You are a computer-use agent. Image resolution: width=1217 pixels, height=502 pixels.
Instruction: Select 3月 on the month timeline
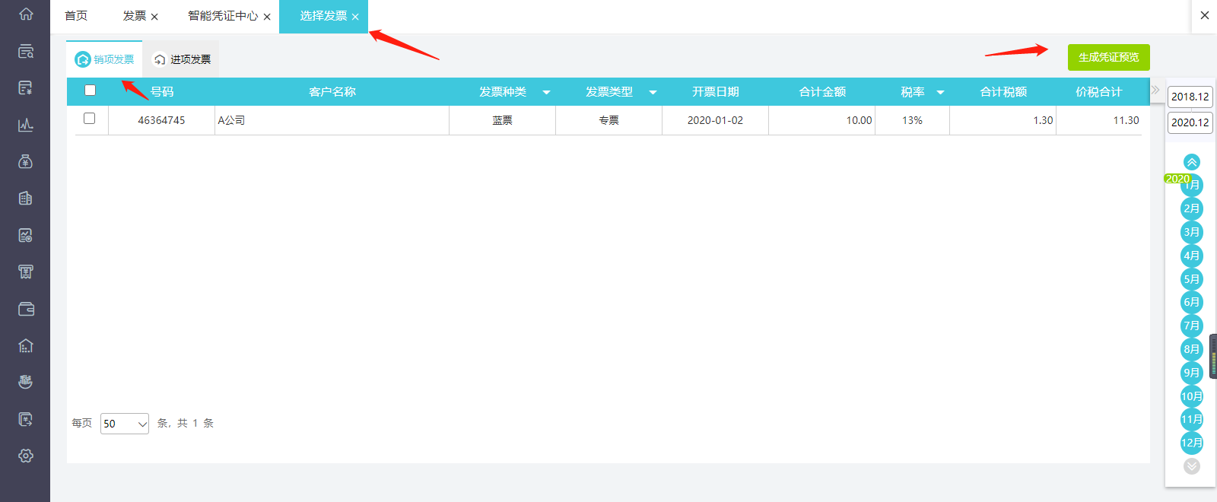pyautogui.click(x=1192, y=232)
